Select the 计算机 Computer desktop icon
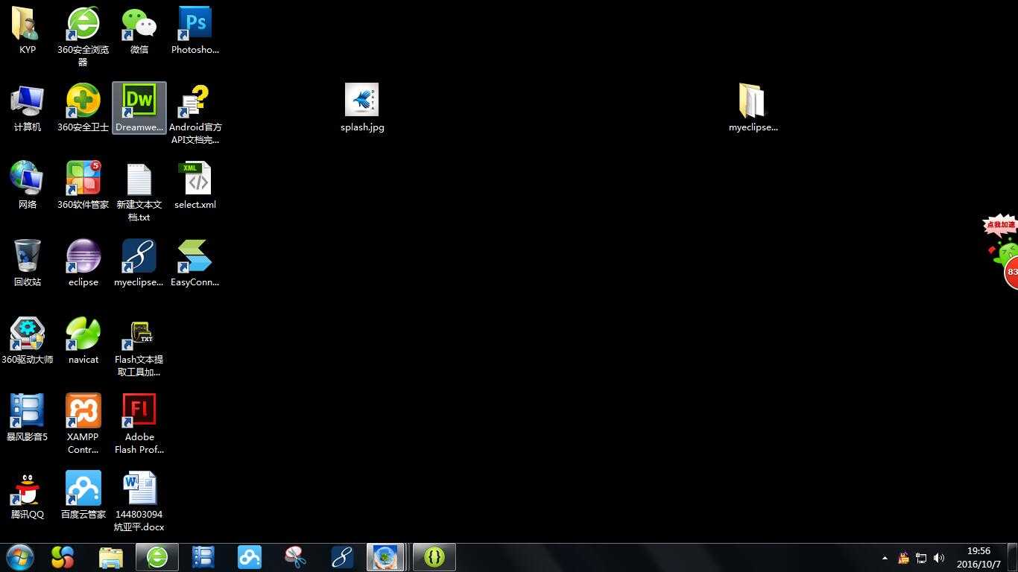 28,107
